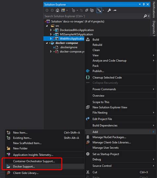Open the search options dropdown arrow
The image size is (157, 178).
[149, 16]
